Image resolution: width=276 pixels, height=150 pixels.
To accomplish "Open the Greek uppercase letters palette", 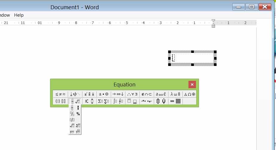I will click(190, 94).
